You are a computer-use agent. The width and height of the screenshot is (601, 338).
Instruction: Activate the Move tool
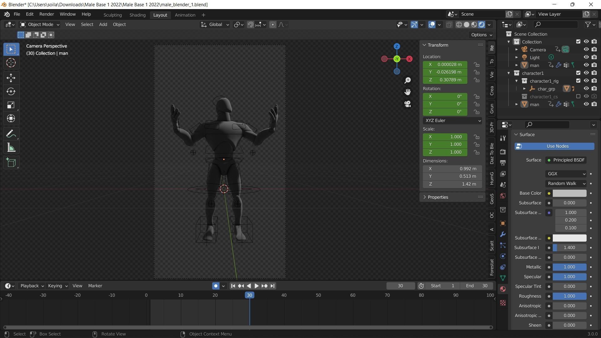tap(11, 78)
